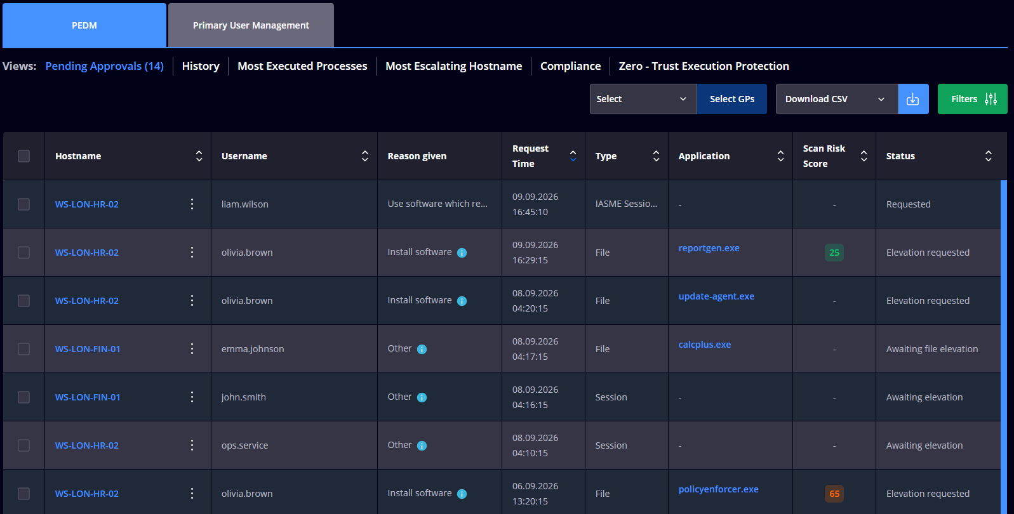This screenshot has height=514, width=1014.
Task: Expand the Select dropdown
Action: [643, 99]
